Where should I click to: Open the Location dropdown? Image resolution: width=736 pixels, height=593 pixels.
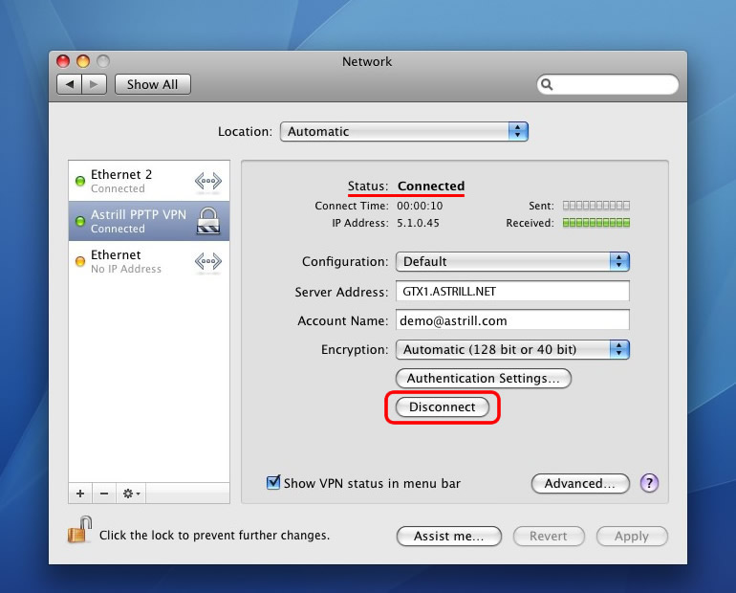click(403, 132)
